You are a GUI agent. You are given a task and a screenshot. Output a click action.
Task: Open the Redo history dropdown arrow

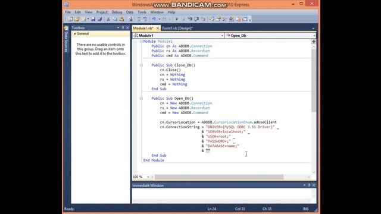pos(170,19)
